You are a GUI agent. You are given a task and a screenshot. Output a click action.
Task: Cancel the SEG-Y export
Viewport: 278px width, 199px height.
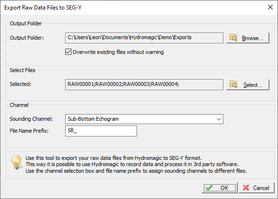(256, 188)
